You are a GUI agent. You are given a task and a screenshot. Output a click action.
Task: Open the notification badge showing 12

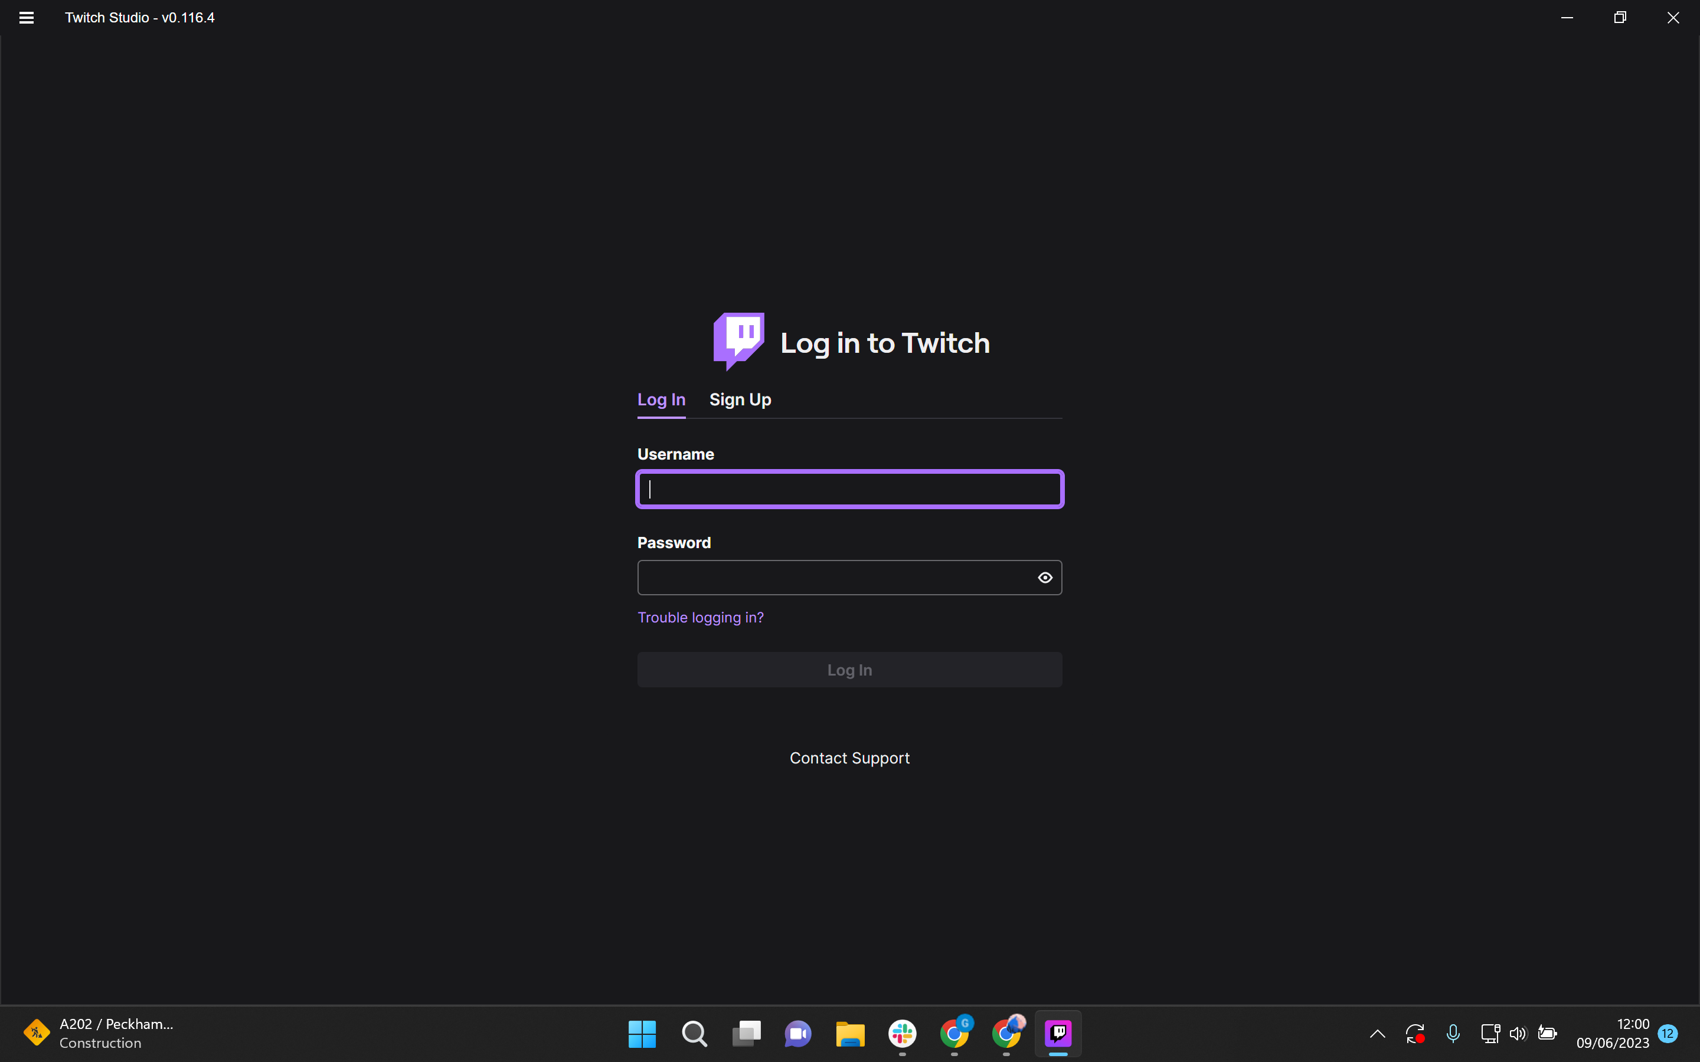coord(1668,1033)
